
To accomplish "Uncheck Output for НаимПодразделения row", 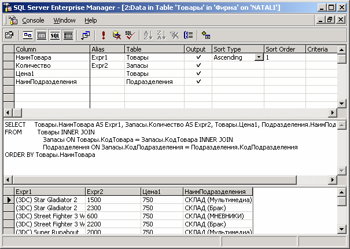I will 198,82.
